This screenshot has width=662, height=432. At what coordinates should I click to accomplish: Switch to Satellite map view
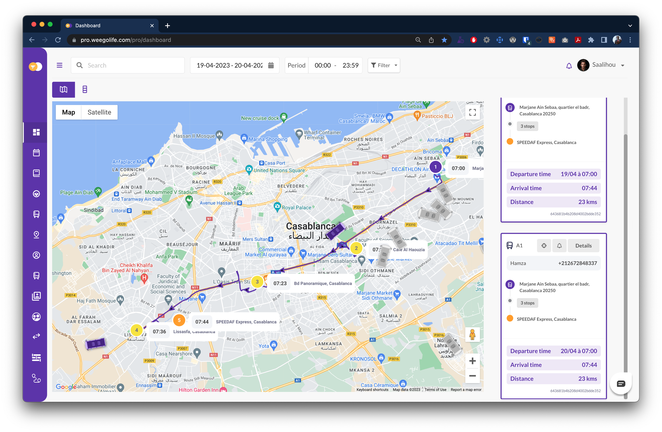[x=99, y=112]
